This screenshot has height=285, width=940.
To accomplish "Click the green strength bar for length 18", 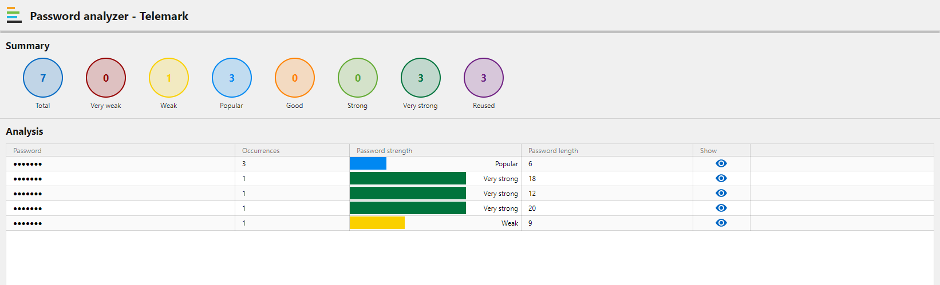I will pos(408,178).
